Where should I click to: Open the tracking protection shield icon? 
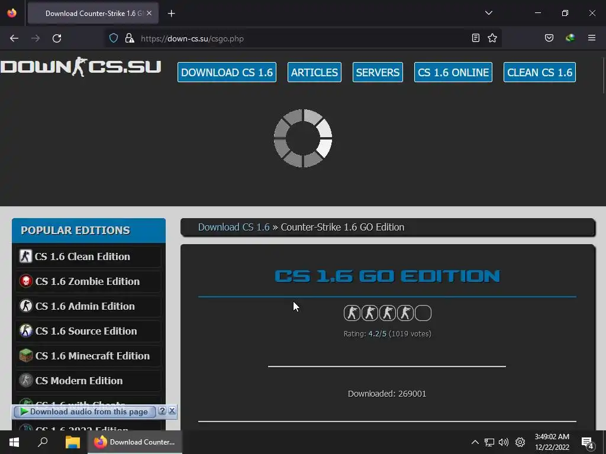113,38
